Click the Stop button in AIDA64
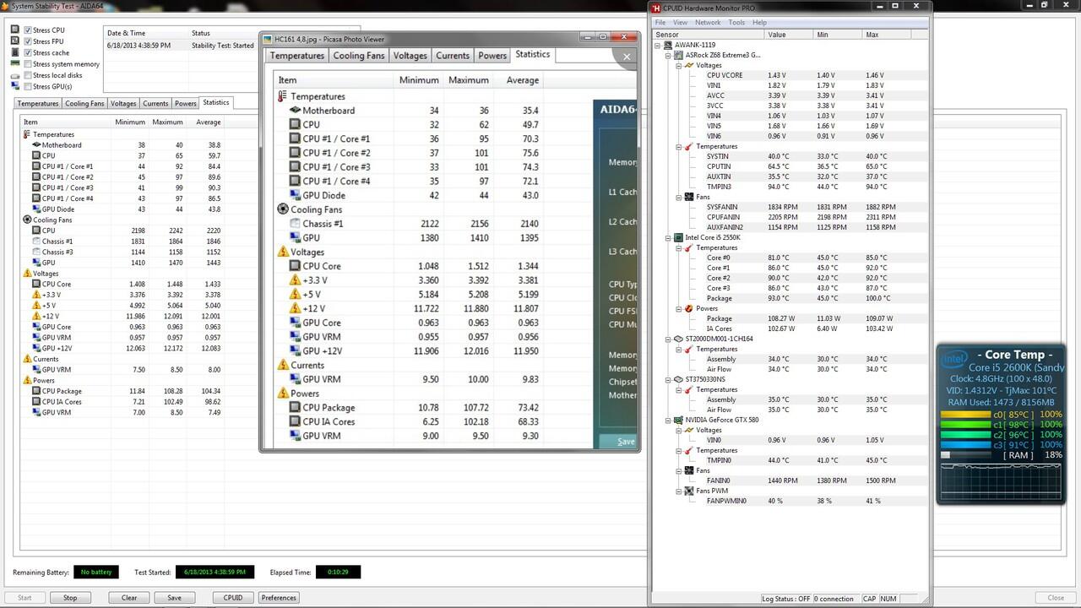The image size is (1081, 608). tap(70, 598)
